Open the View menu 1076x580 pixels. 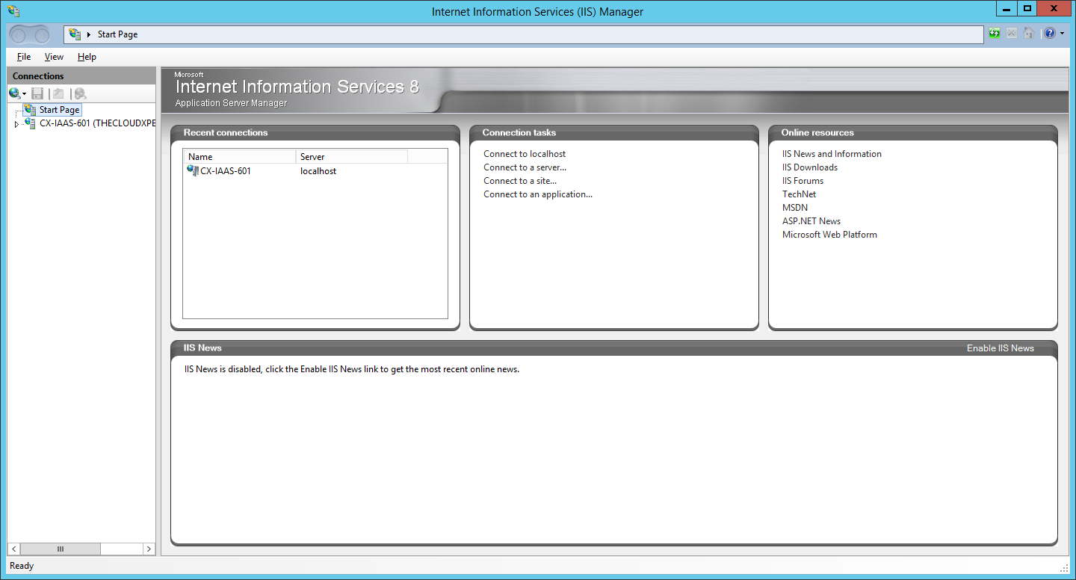pos(54,57)
